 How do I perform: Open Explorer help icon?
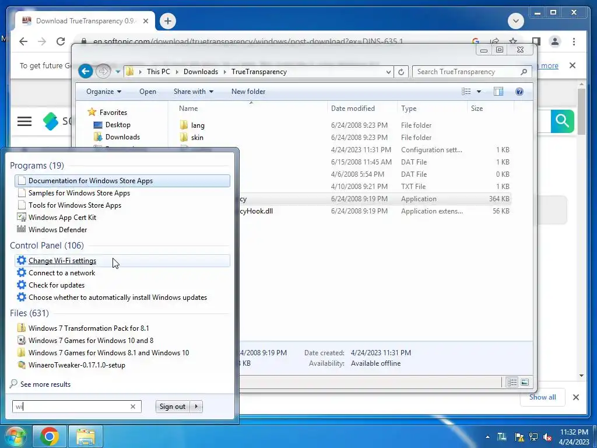[x=519, y=92]
